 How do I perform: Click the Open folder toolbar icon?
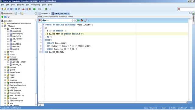tap(5, 9)
